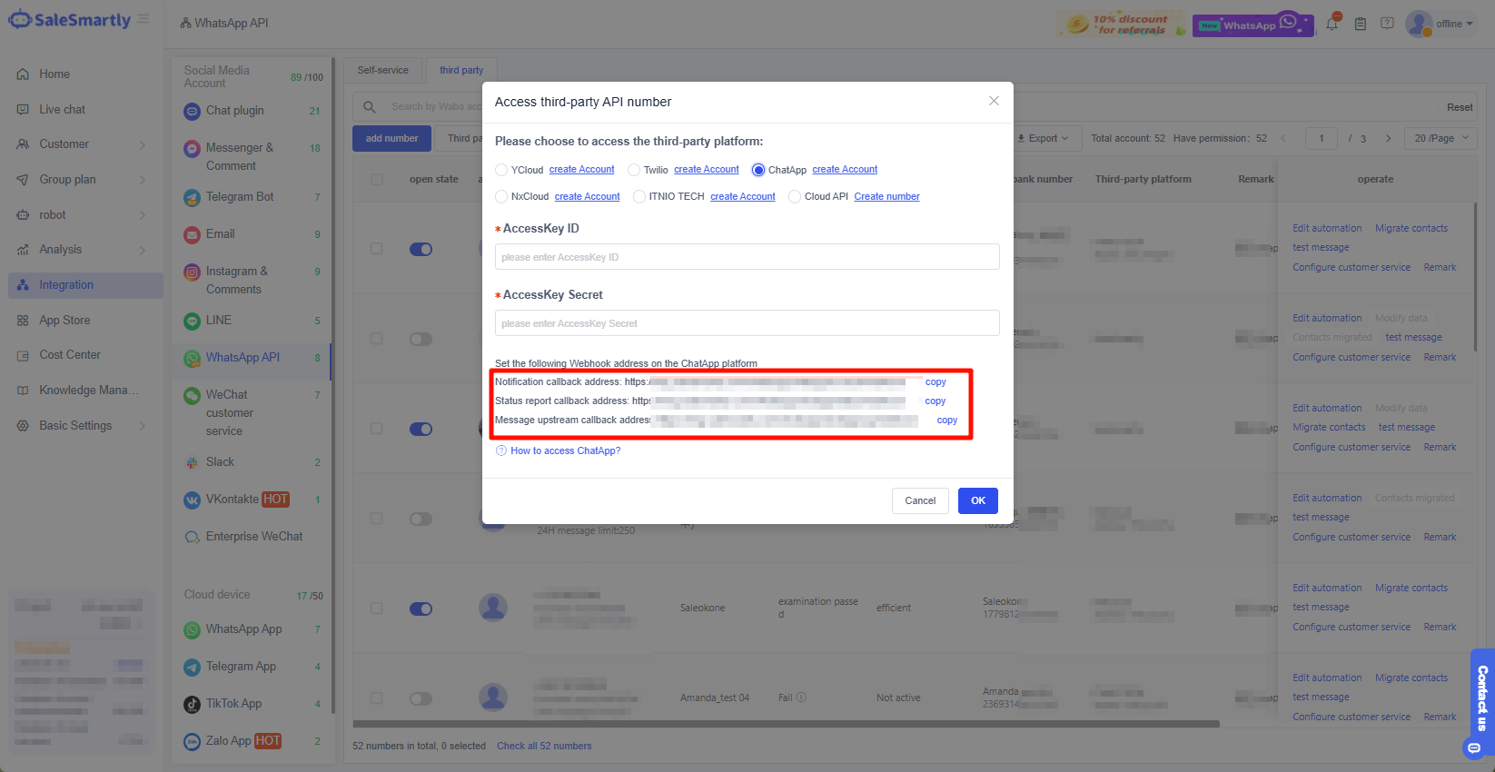Click the horizontal scrollbar below the table
Image resolution: width=1495 pixels, height=772 pixels.
tap(786, 724)
